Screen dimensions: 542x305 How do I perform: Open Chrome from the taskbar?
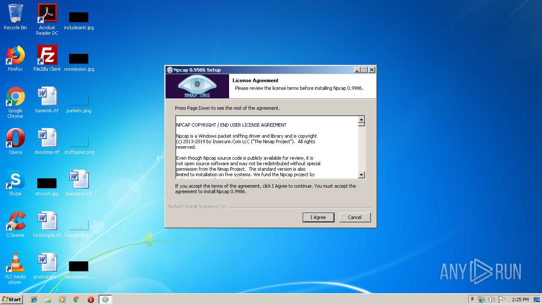pos(77,299)
